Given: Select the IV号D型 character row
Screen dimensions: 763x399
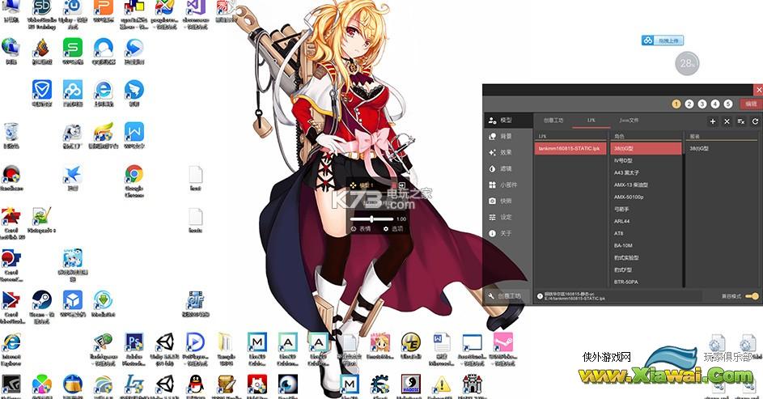Looking at the screenshot, I should click(x=646, y=160).
